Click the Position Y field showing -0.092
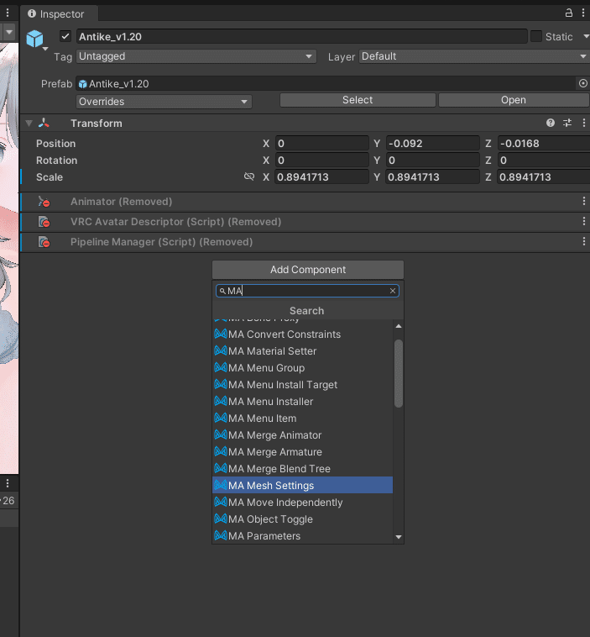Image resolution: width=590 pixels, height=637 pixels. [432, 144]
